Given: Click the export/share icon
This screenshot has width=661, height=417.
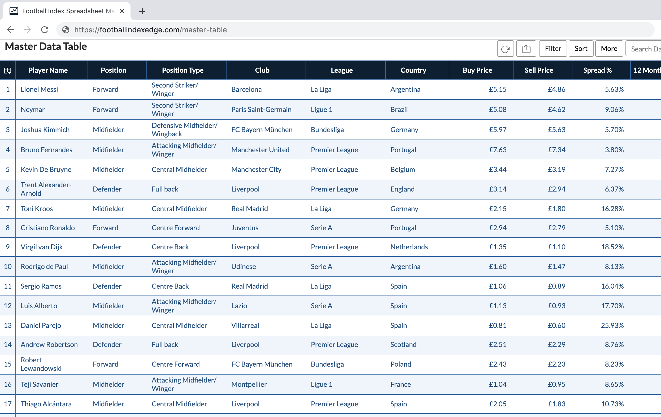Looking at the screenshot, I should pos(526,49).
